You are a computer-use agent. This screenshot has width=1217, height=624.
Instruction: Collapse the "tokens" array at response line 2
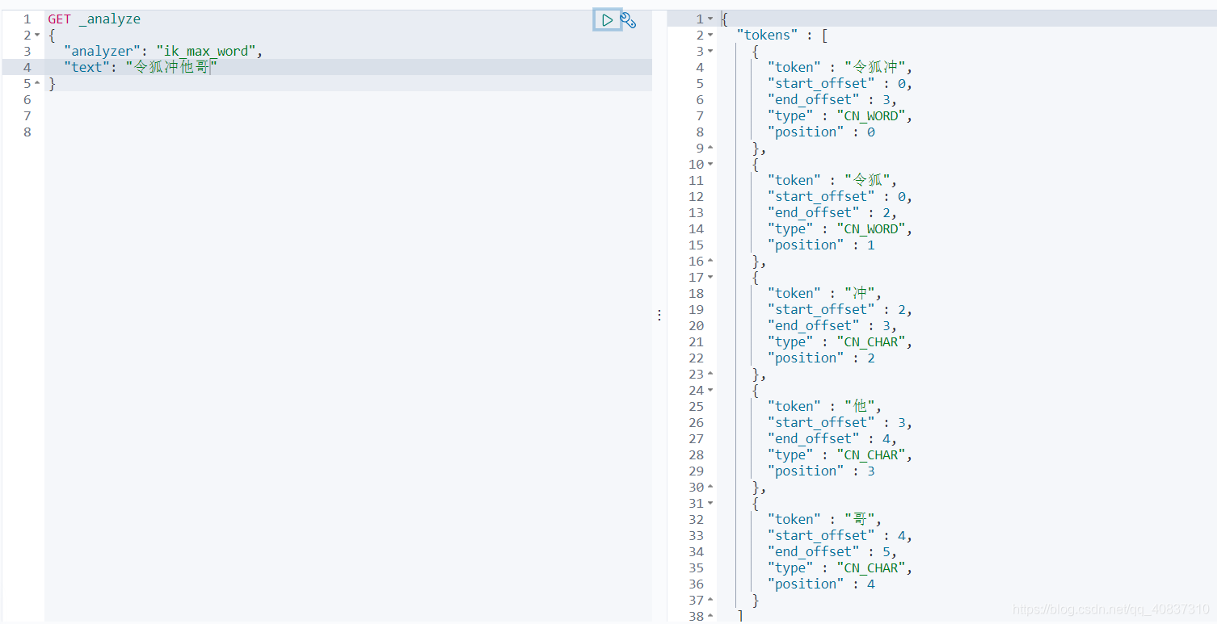point(710,36)
